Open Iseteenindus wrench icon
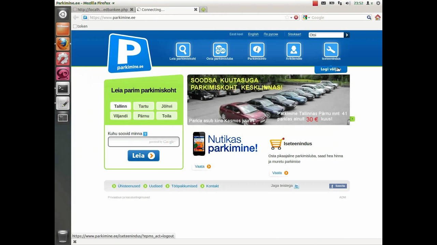This screenshot has height=245, width=437. point(331,50)
